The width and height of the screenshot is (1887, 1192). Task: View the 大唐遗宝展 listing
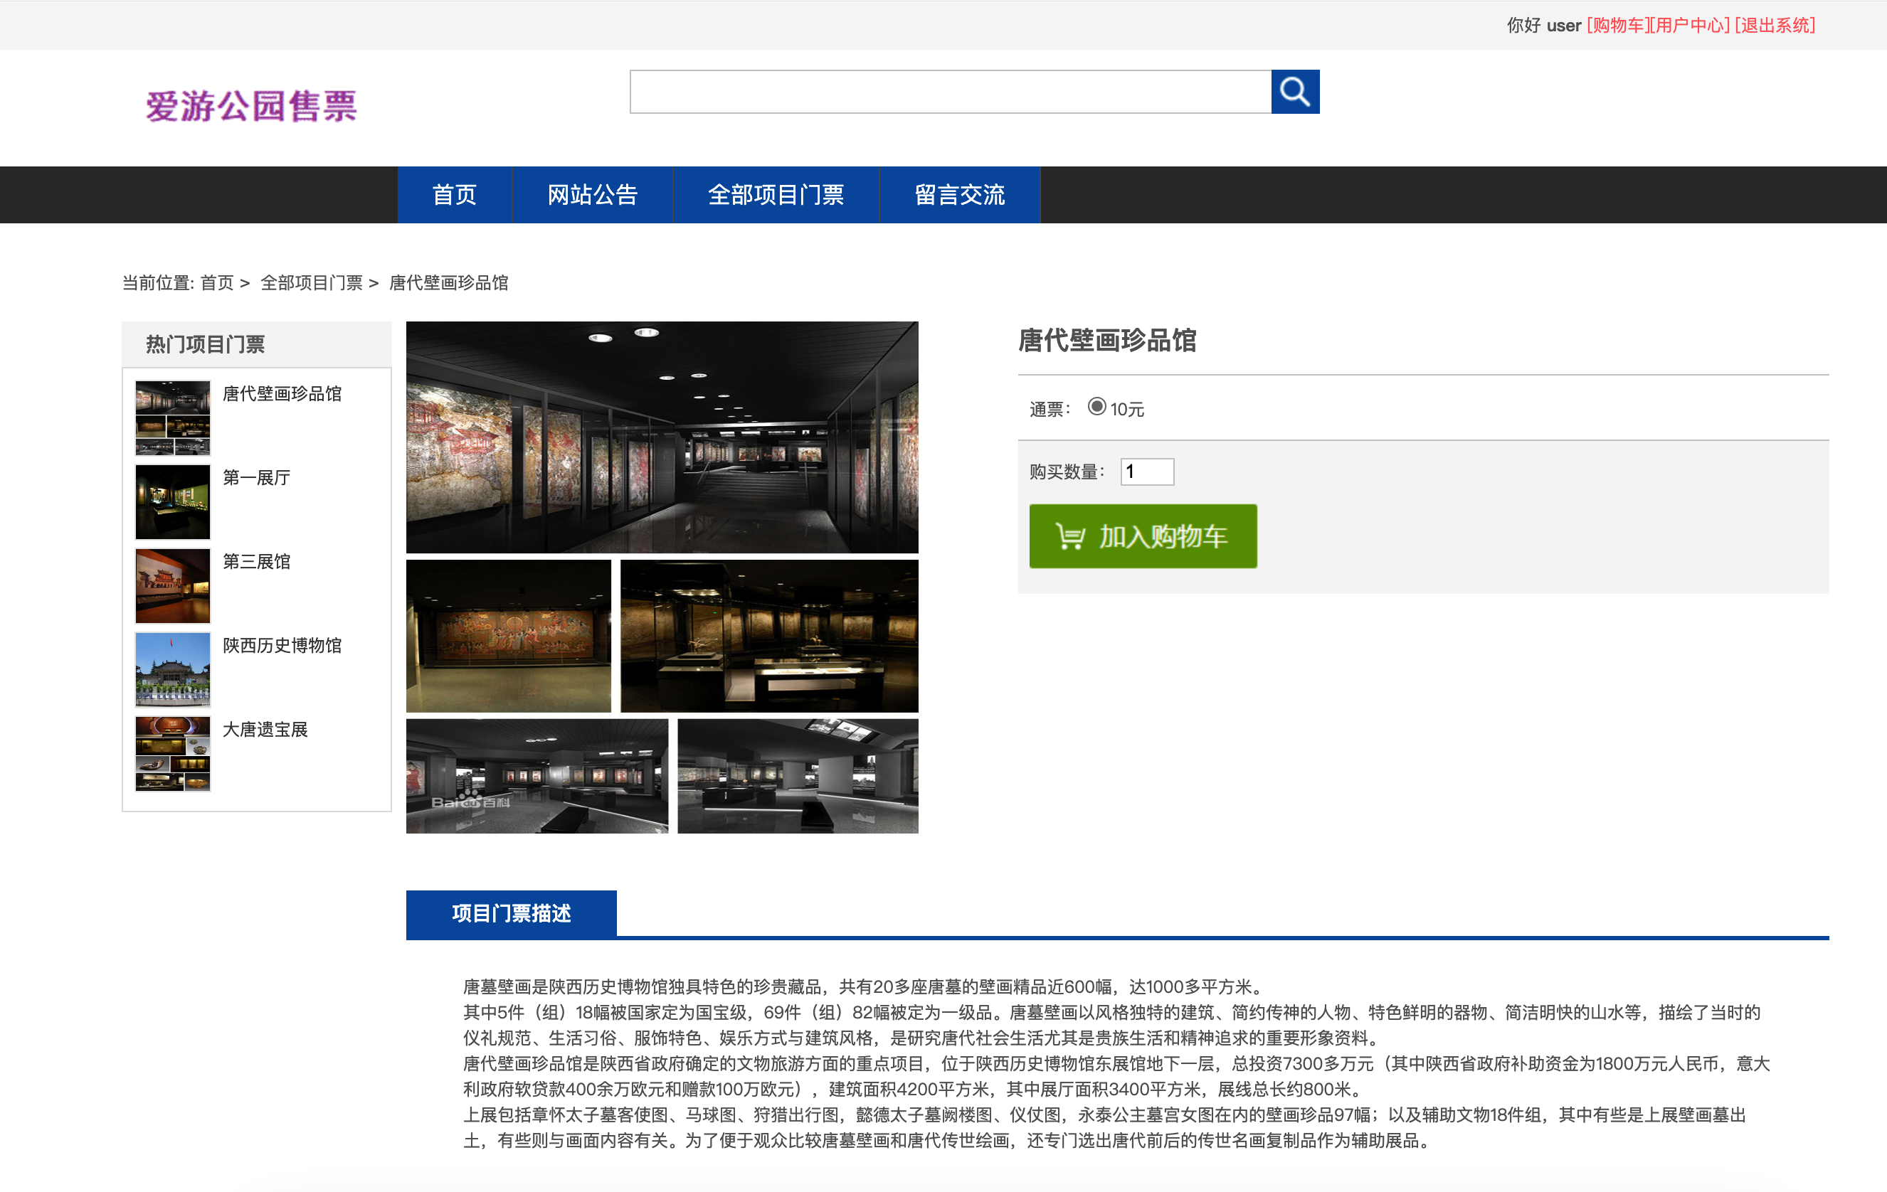[264, 730]
